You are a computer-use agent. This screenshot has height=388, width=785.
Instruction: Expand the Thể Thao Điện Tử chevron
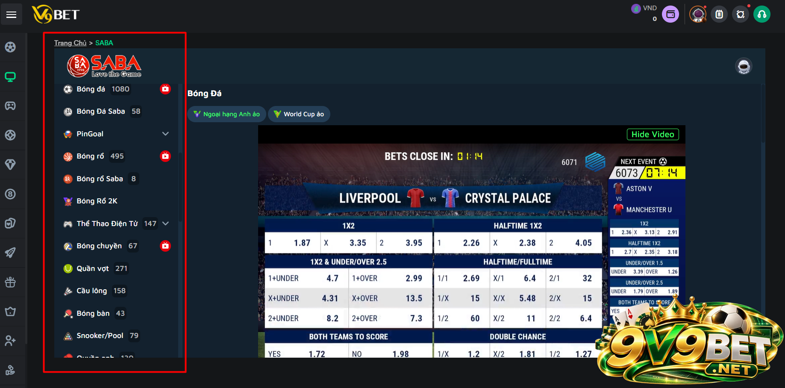pyautogui.click(x=165, y=223)
